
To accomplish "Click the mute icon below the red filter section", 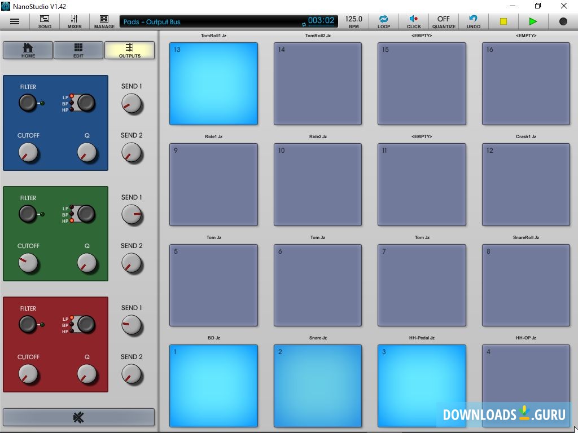I will point(78,417).
